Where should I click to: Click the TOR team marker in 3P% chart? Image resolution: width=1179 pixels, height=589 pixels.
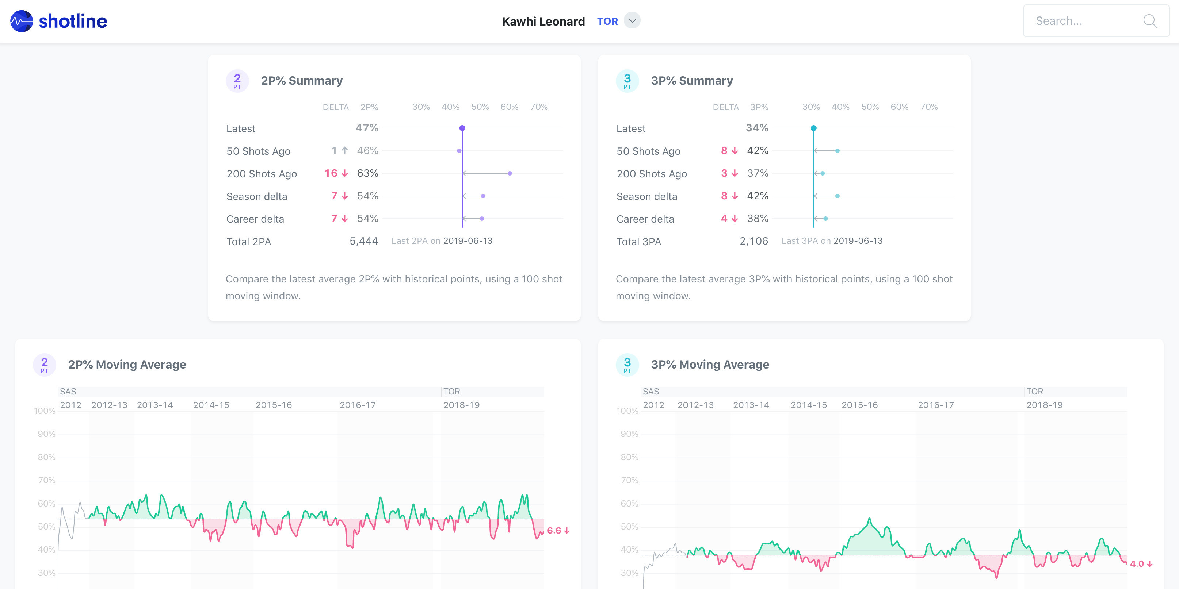click(1034, 392)
